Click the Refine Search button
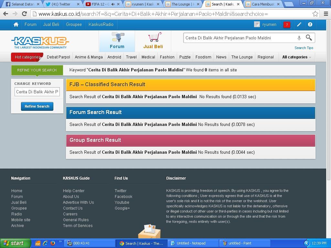 pos(37,106)
